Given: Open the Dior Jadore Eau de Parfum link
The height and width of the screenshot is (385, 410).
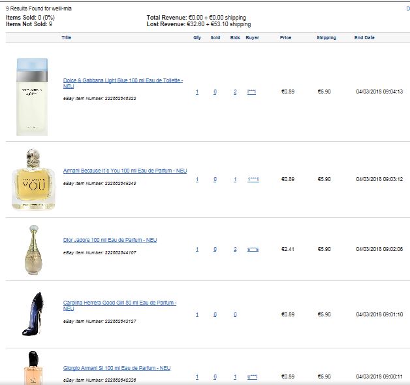Looking at the screenshot, I should (110, 240).
